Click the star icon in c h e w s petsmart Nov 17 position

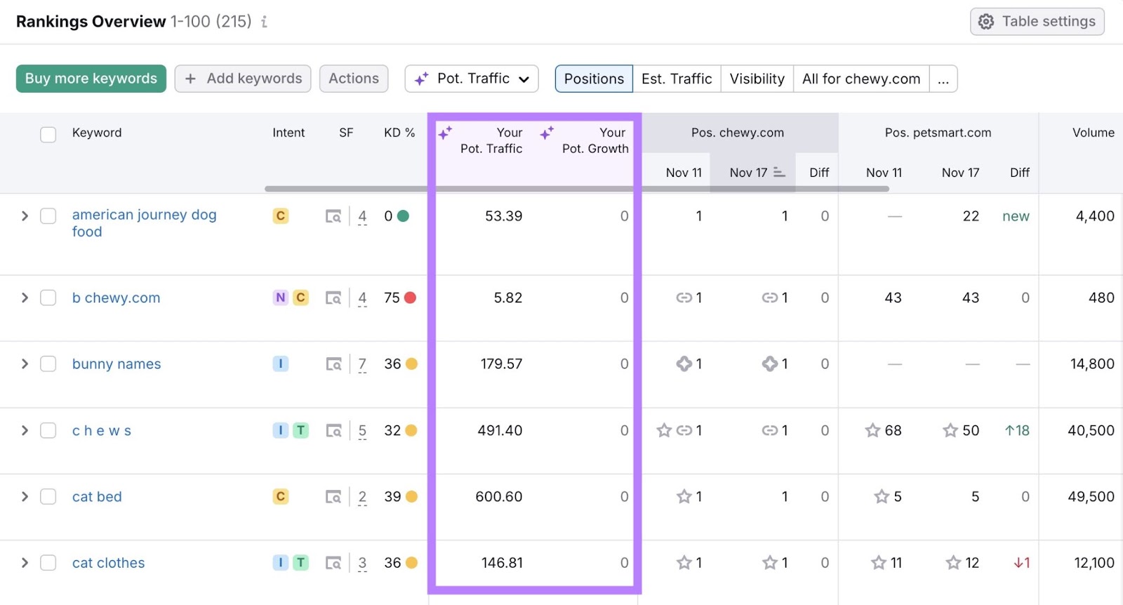coord(950,430)
